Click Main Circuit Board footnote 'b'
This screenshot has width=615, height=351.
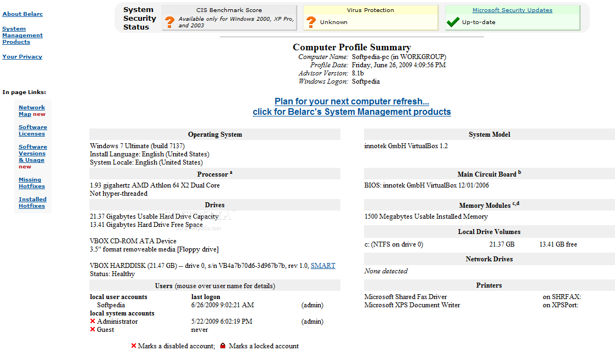pos(520,172)
